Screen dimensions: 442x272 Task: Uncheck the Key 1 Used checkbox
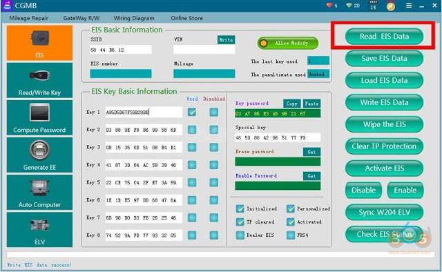click(192, 112)
